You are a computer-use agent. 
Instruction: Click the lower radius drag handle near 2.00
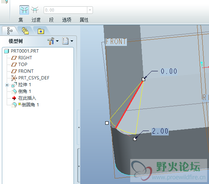[135, 139]
